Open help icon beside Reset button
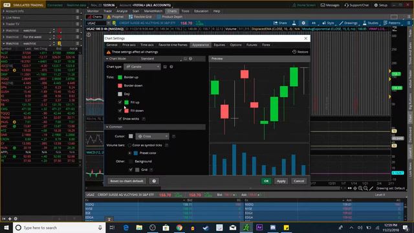The width and height of the screenshot is (414, 233). coord(154,181)
